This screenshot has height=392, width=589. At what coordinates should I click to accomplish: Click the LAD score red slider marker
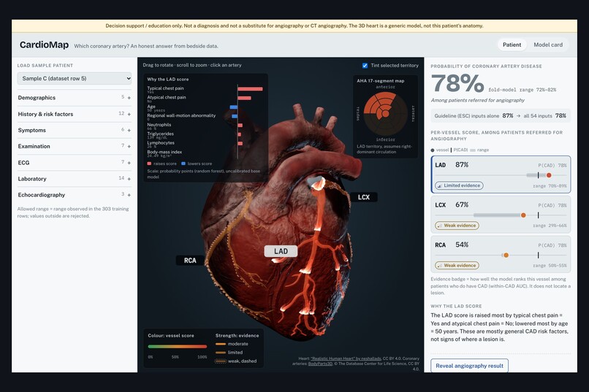549,175
